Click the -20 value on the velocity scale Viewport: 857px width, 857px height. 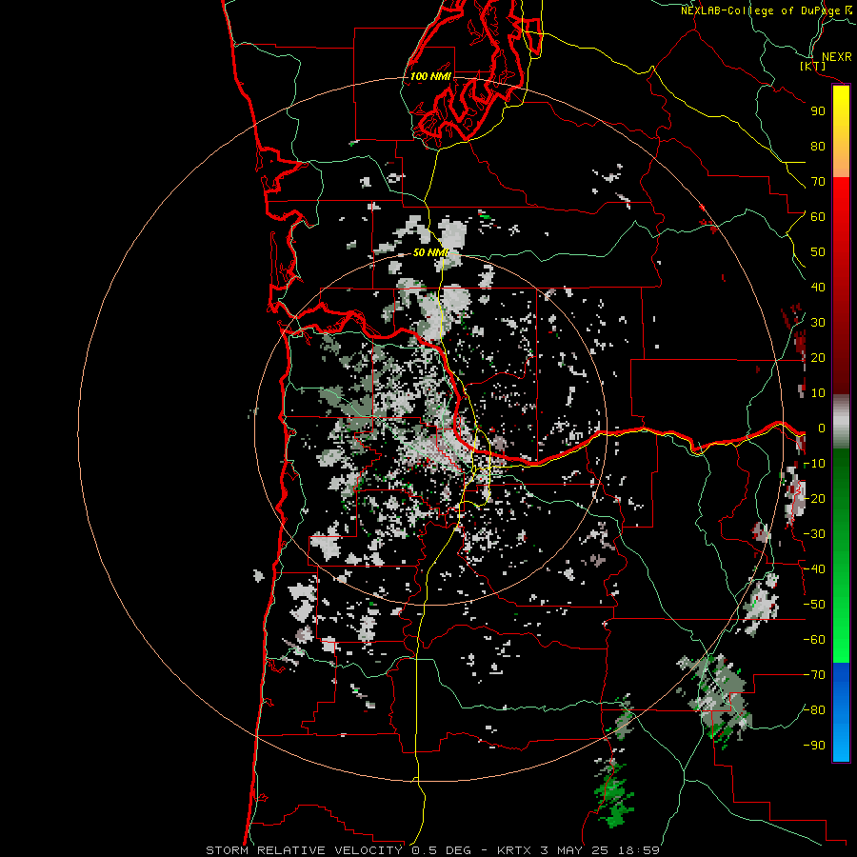[814, 498]
